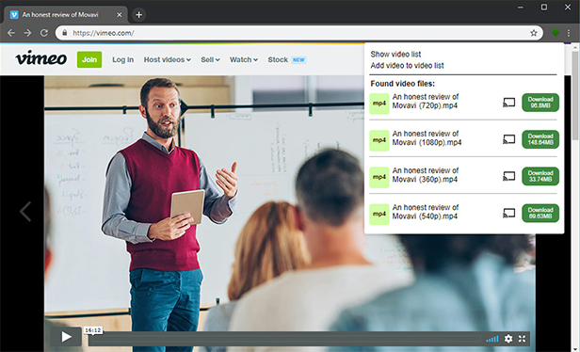Play the Vimeo video
This screenshot has height=352, width=580.
pyautogui.click(x=66, y=337)
